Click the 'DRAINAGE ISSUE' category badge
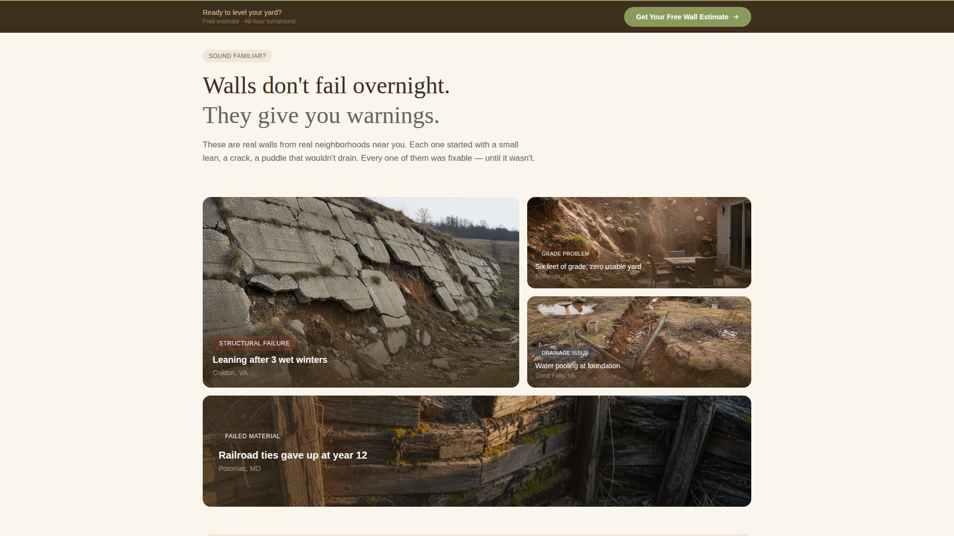Image resolution: width=954 pixels, height=536 pixels. (565, 353)
